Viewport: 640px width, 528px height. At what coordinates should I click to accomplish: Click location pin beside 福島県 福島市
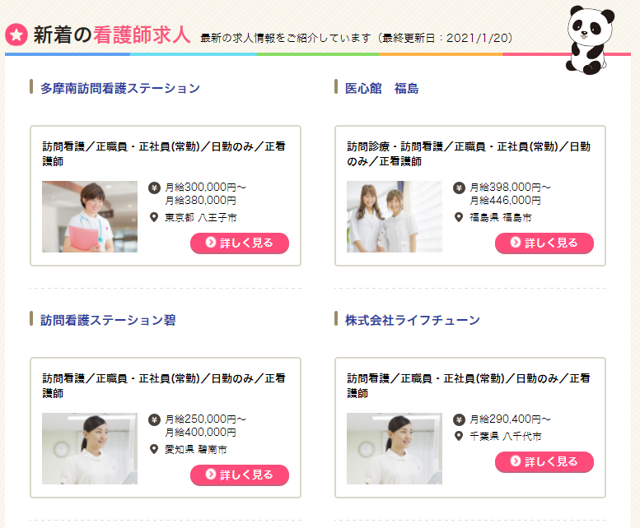click(459, 217)
